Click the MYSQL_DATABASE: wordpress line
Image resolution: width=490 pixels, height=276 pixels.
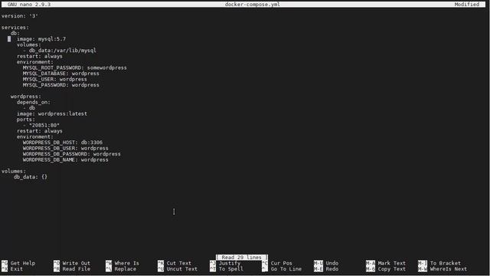point(61,74)
